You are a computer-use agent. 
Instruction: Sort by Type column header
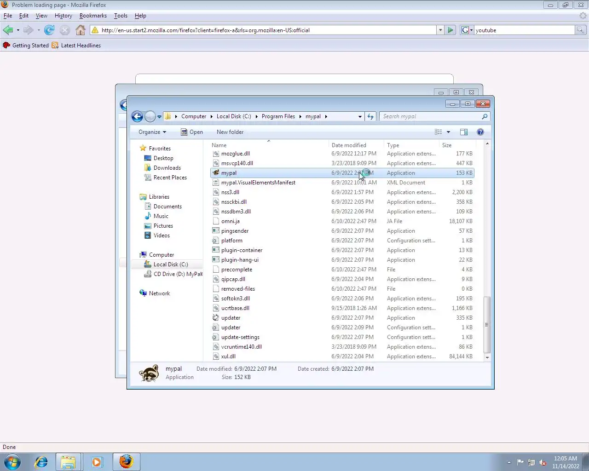[411, 145]
